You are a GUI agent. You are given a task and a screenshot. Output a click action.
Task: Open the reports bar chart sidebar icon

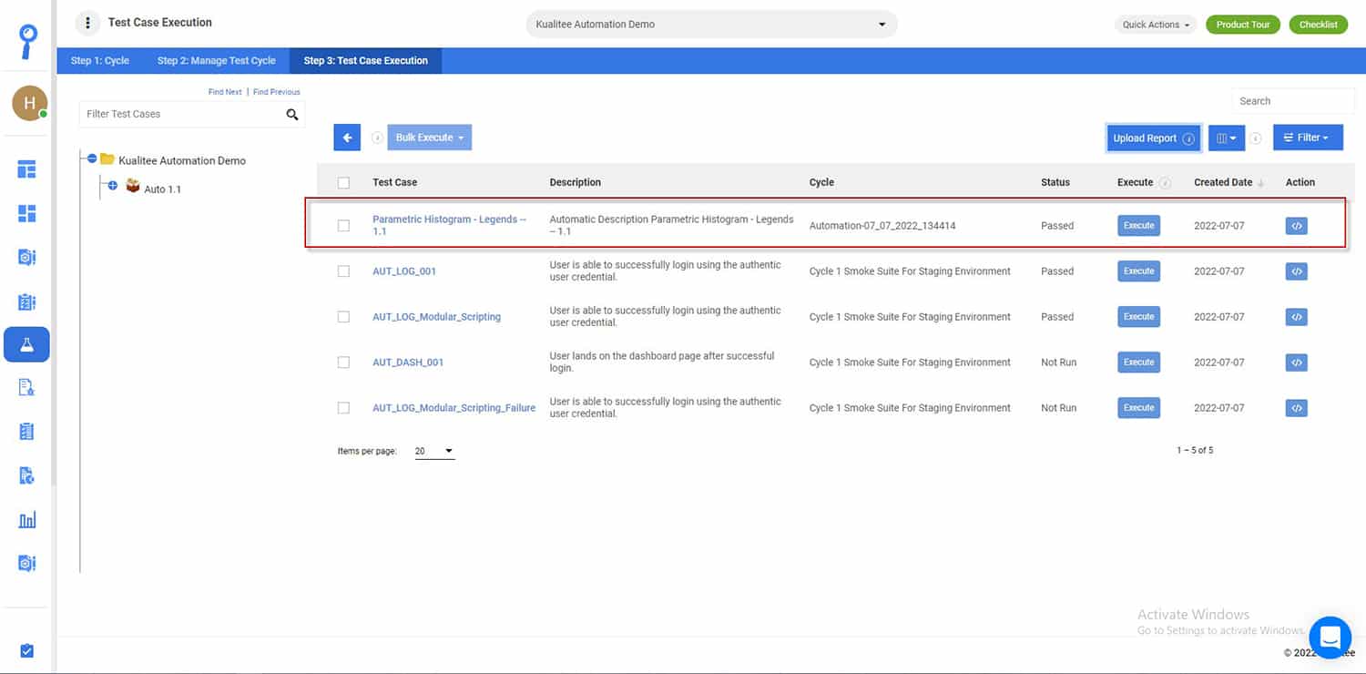tap(27, 520)
